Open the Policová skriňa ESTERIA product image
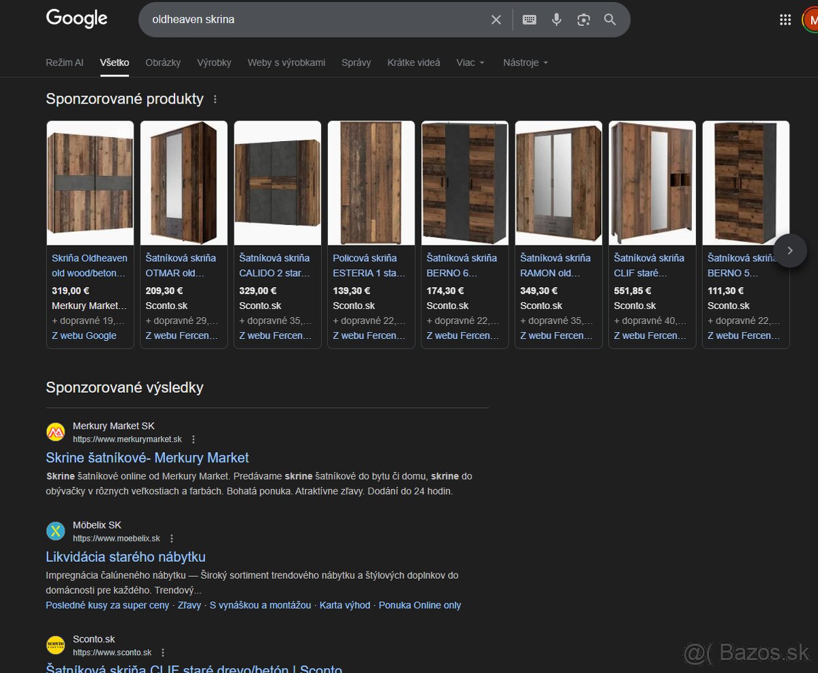This screenshot has height=673, width=818. point(371,183)
